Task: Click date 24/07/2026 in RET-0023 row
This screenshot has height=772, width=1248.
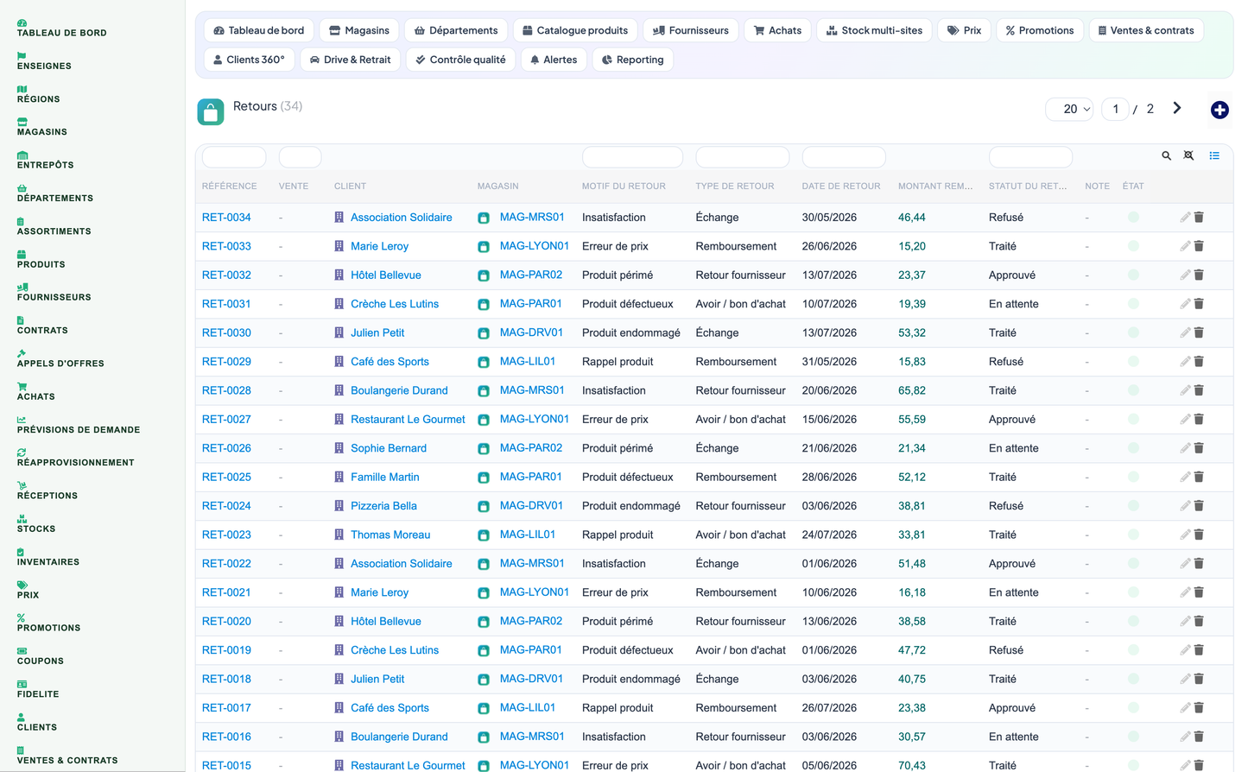Action: (x=829, y=535)
